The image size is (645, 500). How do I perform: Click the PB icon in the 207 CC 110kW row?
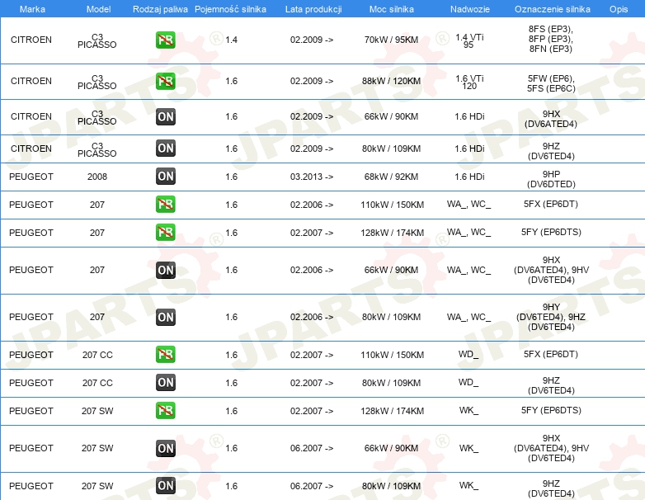pyautogui.click(x=165, y=354)
